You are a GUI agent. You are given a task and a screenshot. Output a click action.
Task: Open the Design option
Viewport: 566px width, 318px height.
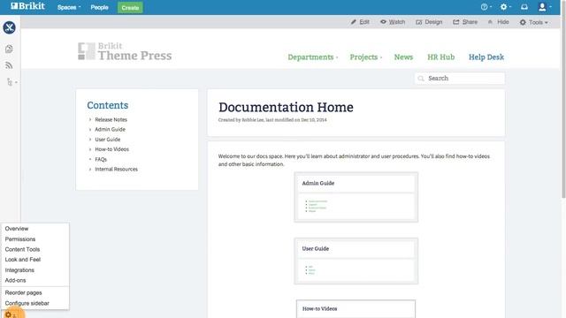pos(429,22)
